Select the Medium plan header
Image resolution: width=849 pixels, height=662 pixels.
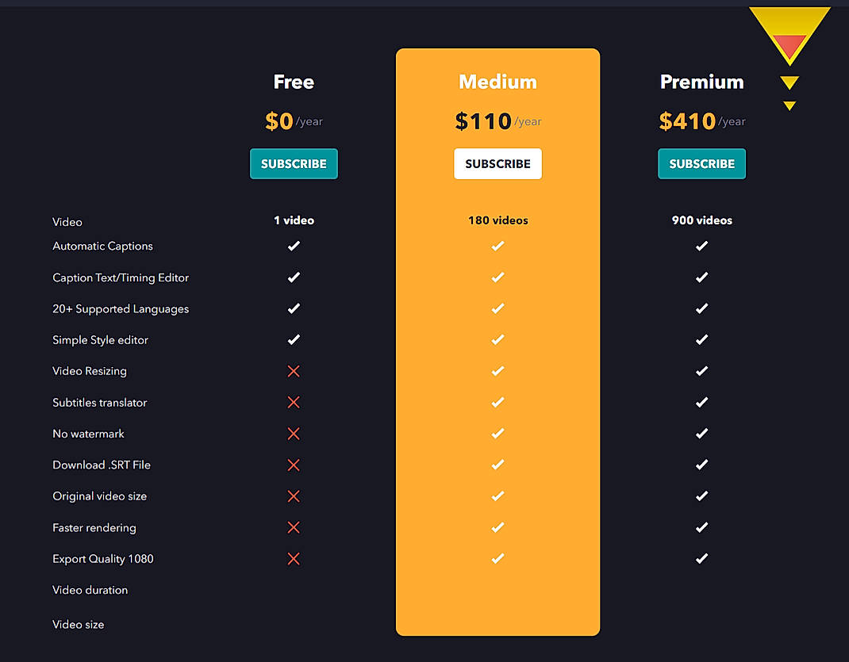click(497, 81)
